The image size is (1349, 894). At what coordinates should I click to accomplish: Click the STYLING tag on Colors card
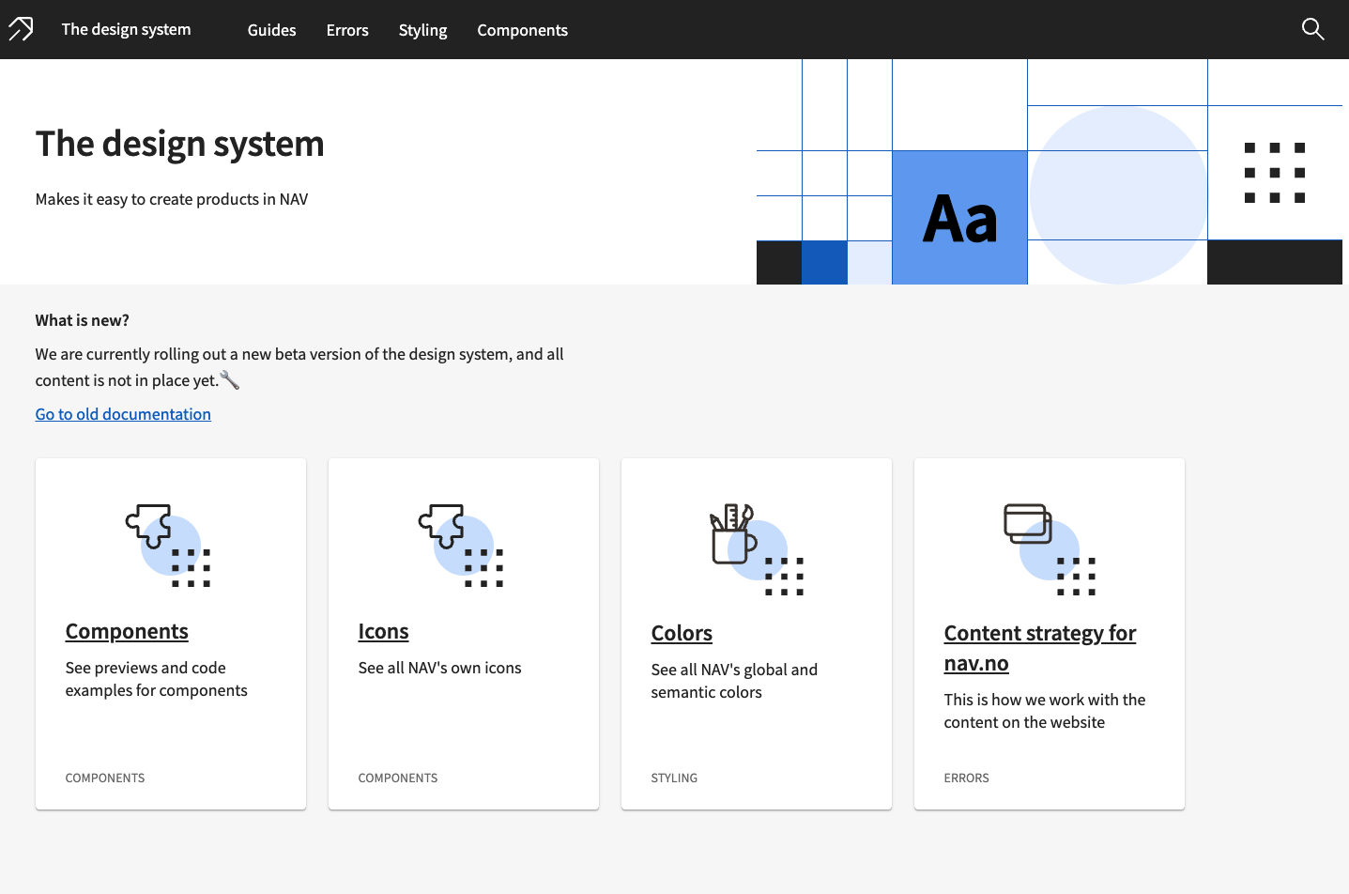pos(674,778)
